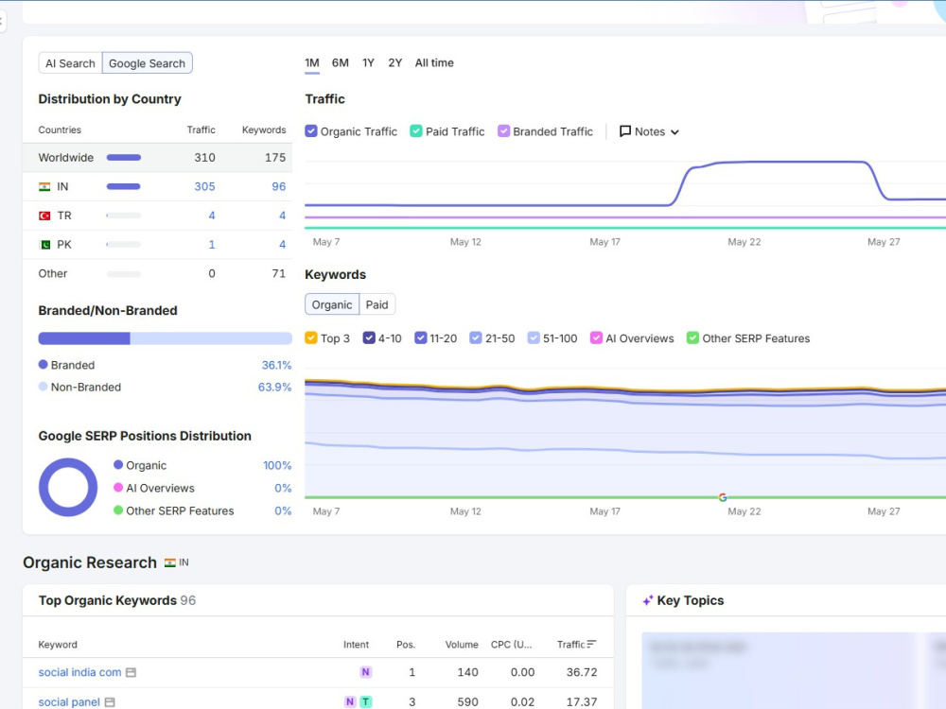The image size is (946, 709).
Task: Show the All time range
Action: (434, 62)
